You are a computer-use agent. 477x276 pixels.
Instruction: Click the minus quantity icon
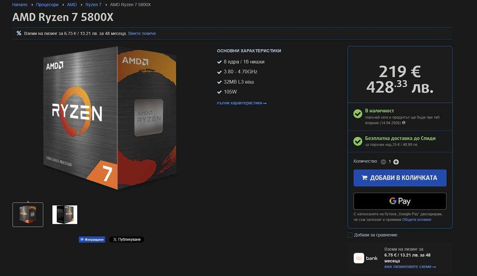tap(384, 162)
